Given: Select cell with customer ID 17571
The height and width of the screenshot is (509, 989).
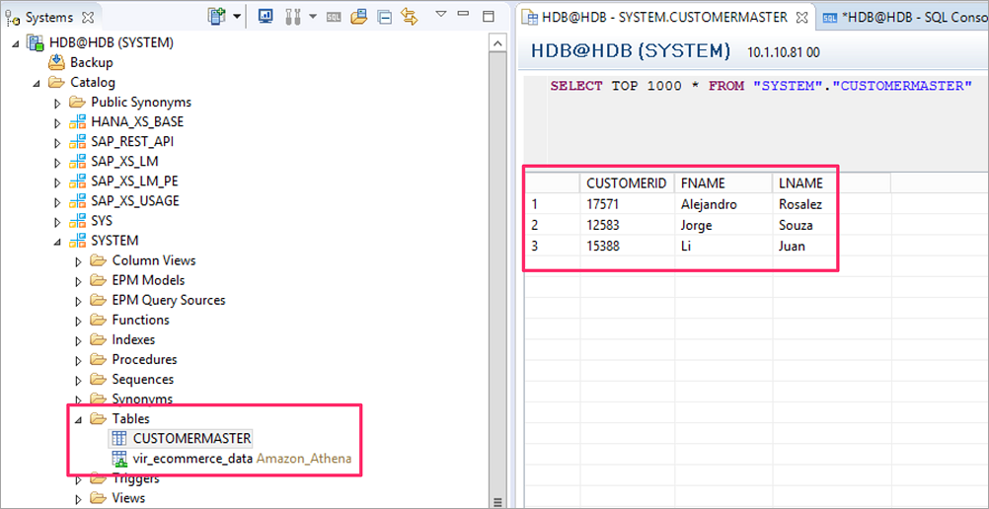Looking at the screenshot, I should tap(627, 204).
